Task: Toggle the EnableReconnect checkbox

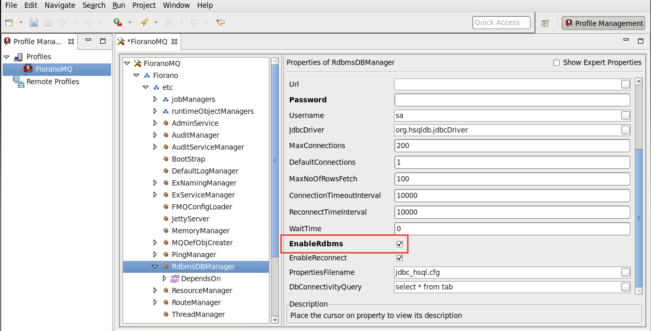Action: coord(400,258)
